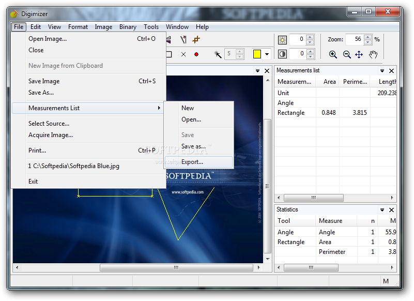Select Save Image menu entry

(89, 81)
